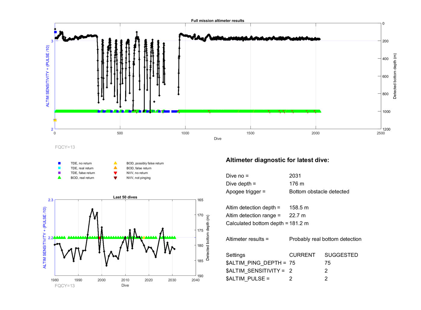Image resolution: width=421 pixels, height=310 pixels.
Task: Click the suggested ALTIM_PING_DEPTH value 75
Action: click(327, 263)
